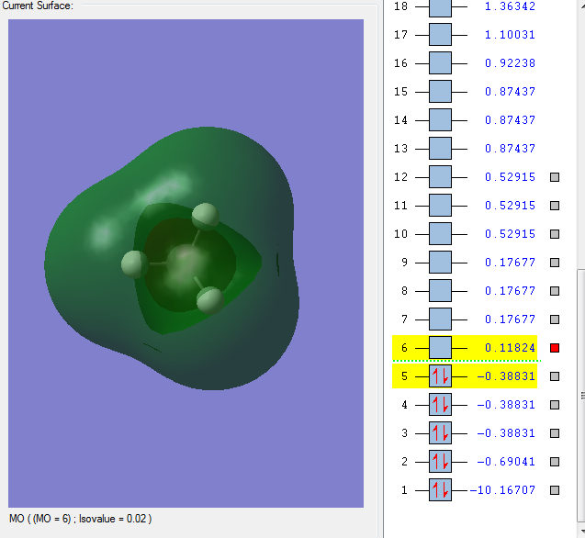Viewport: 585px width, 538px height.
Task: Select the orbital box for MO 9
Action: click(x=440, y=263)
